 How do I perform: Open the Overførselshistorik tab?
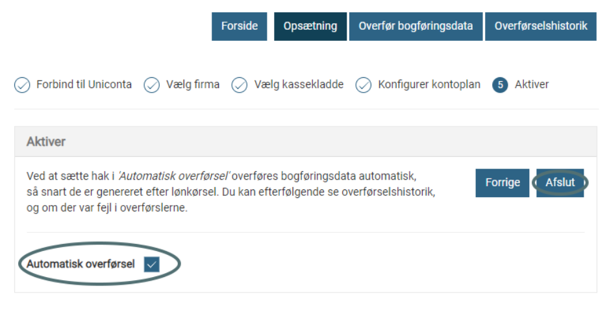point(540,27)
